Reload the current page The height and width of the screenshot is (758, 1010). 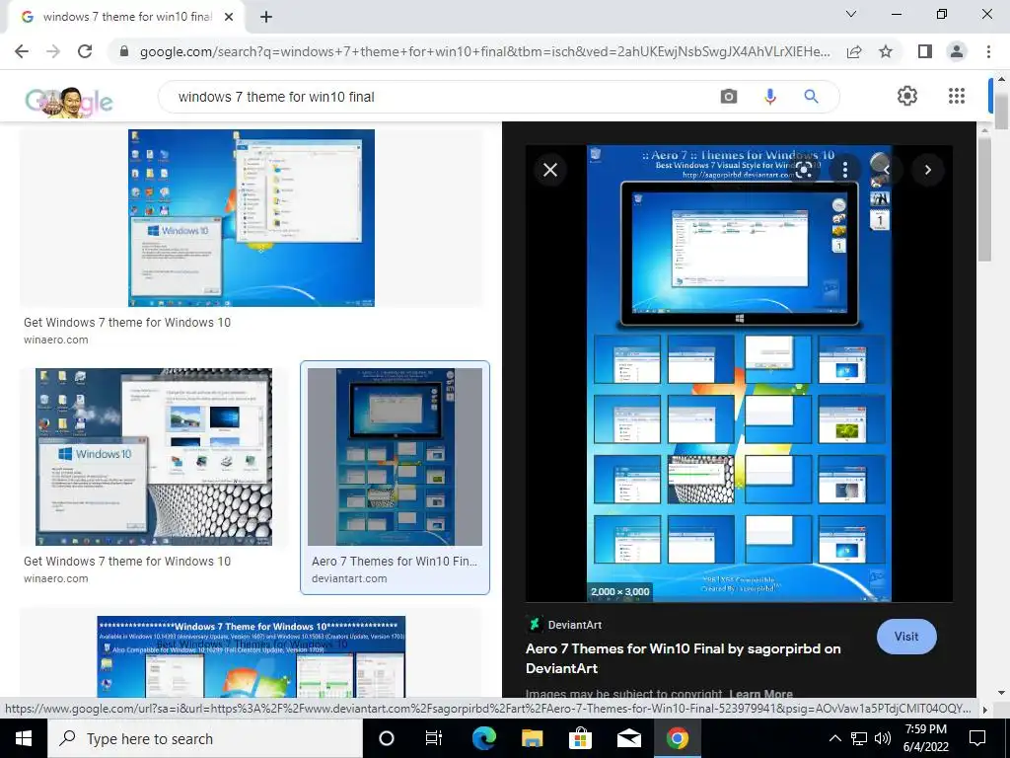(x=85, y=51)
